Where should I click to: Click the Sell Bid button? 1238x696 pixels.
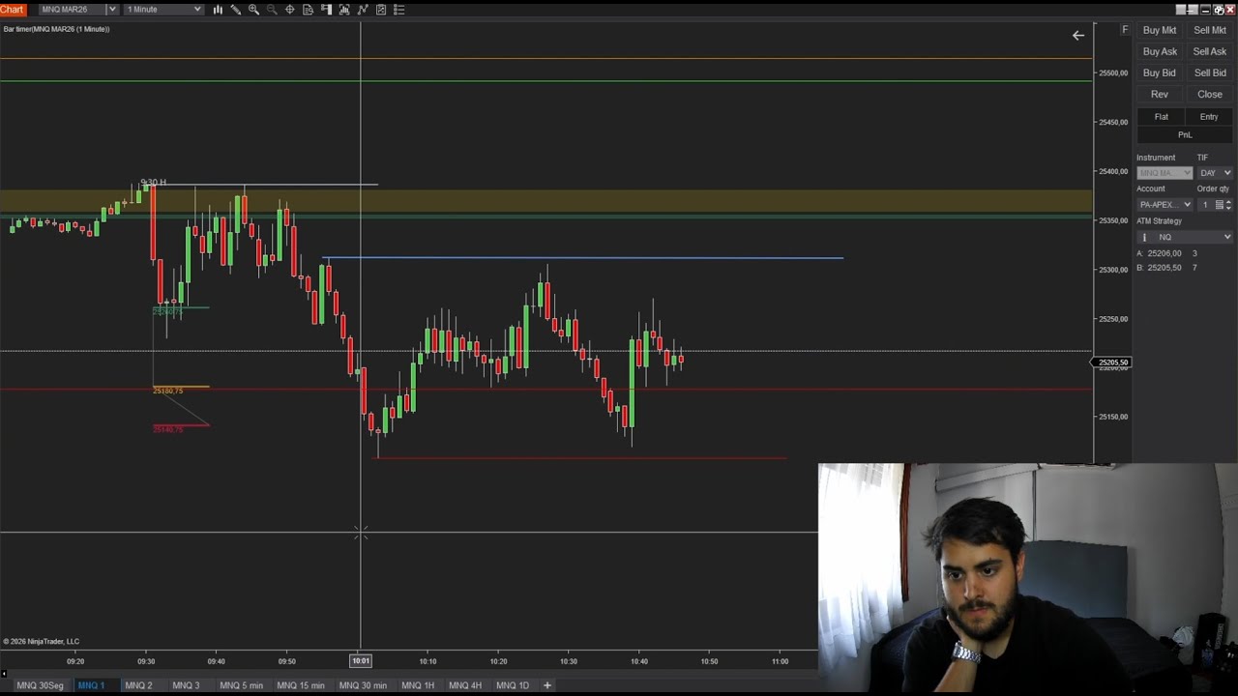[x=1210, y=72]
